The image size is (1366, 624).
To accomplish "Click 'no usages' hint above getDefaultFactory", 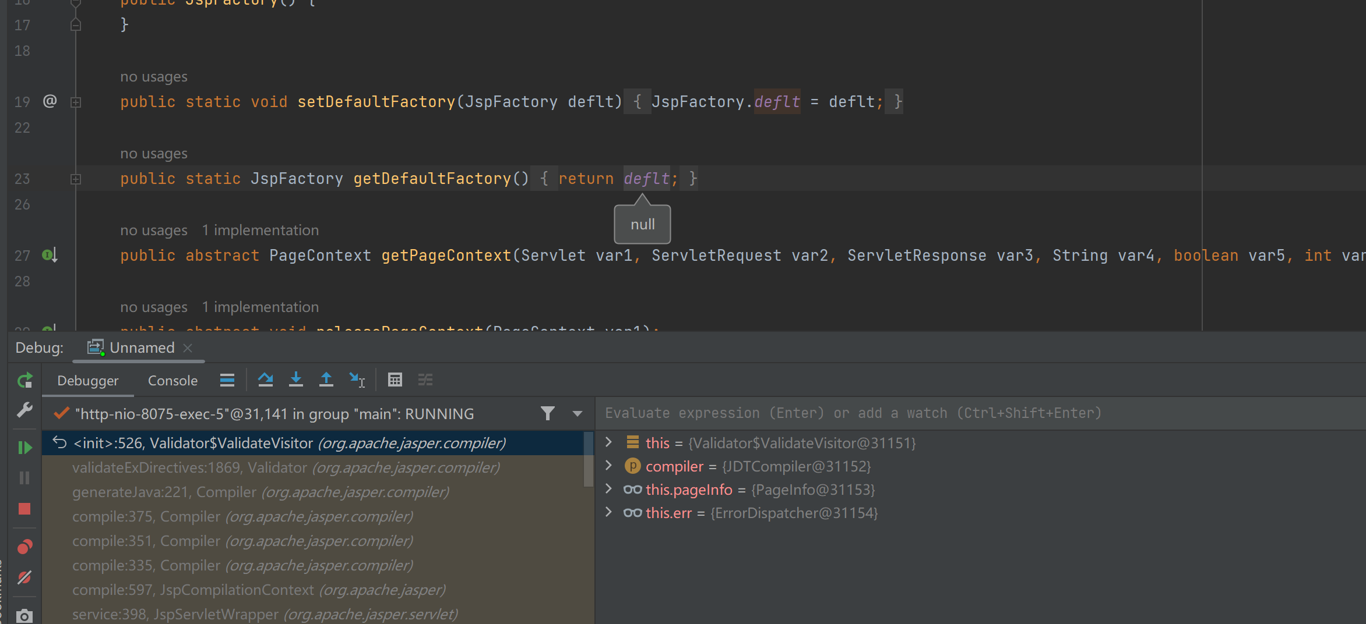I will click(154, 154).
